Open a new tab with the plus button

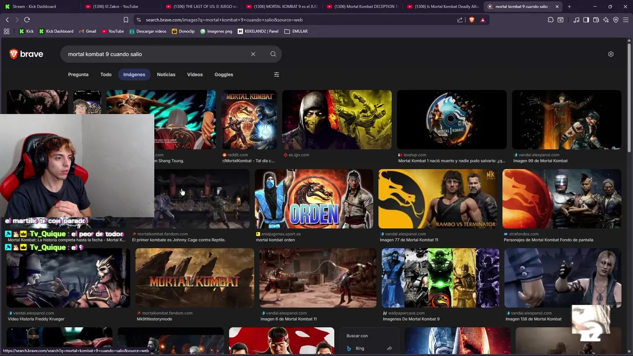[569, 6]
